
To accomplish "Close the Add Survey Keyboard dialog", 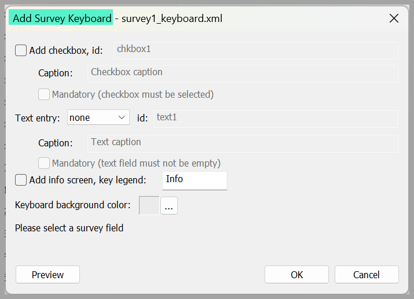I will point(394,19).
